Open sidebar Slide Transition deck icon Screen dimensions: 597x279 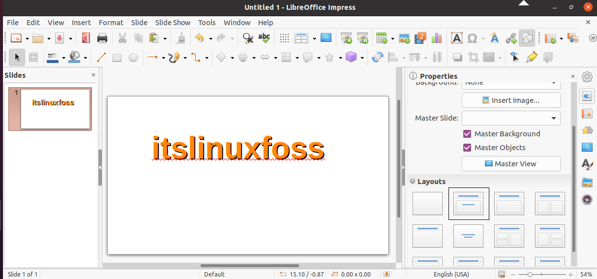point(587,114)
